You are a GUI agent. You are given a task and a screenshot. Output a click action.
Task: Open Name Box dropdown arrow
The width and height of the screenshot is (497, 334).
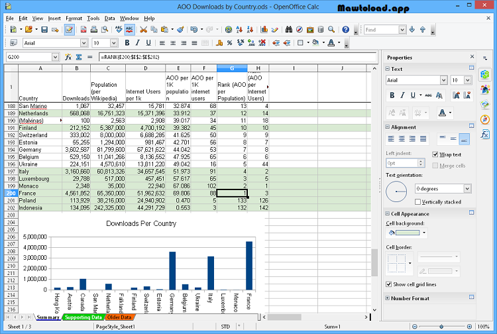point(55,57)
